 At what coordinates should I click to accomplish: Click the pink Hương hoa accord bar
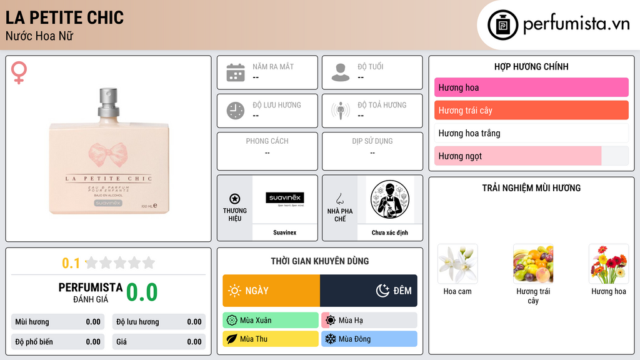pos(531,87)
